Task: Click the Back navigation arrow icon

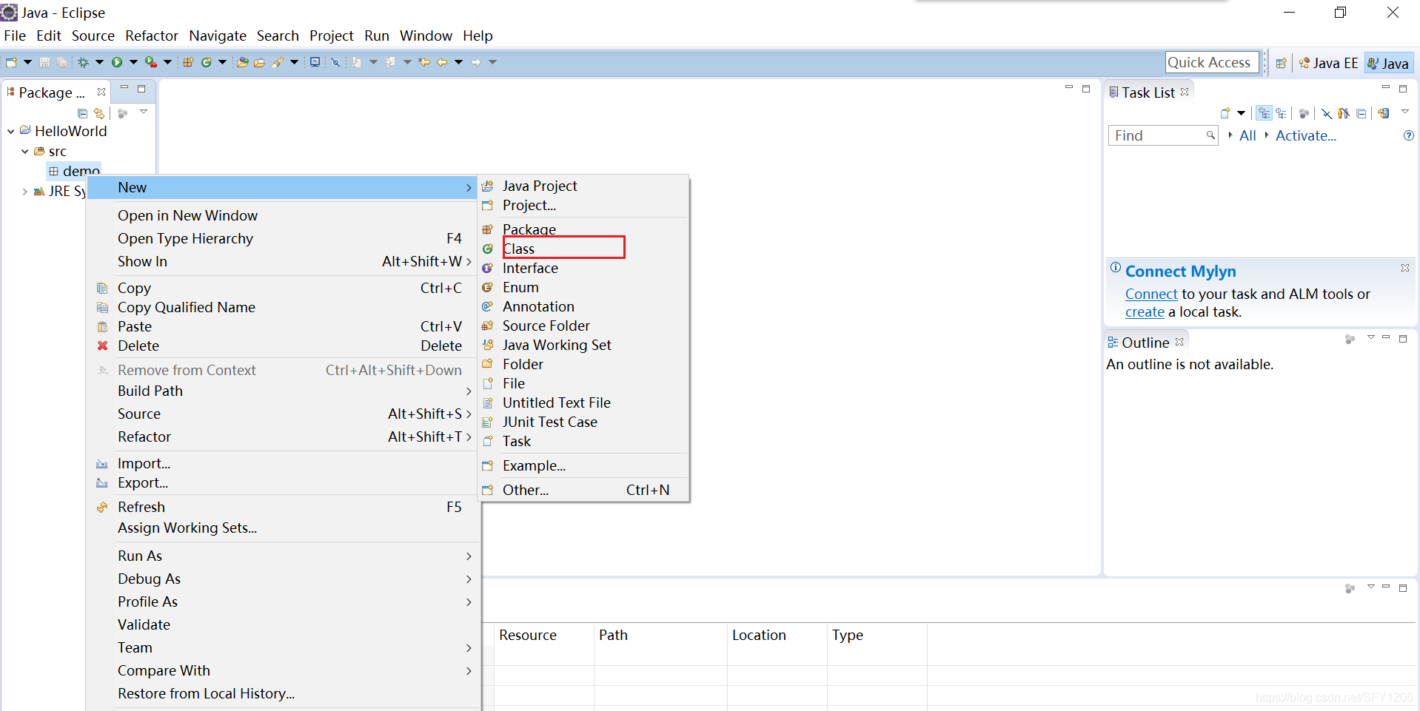Action: tap(442, 62)
